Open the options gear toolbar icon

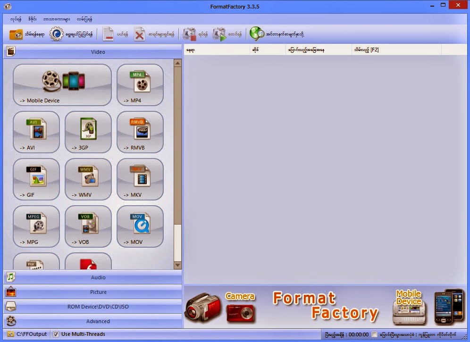pyautogui.click(x=56, y=34)
